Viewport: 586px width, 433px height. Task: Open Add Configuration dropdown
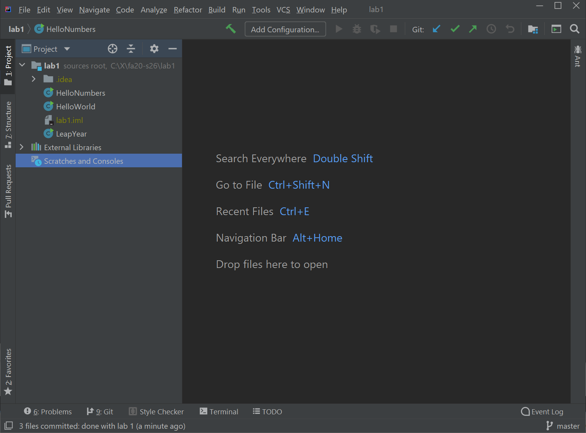285,29
